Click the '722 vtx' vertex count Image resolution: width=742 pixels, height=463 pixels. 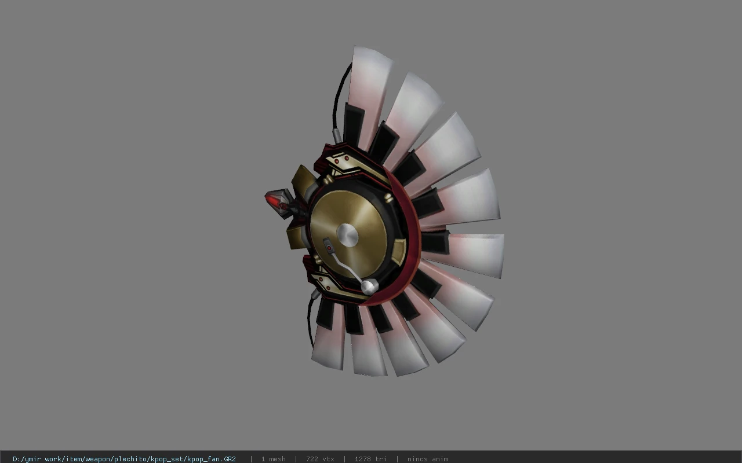(x=320, y=459)
